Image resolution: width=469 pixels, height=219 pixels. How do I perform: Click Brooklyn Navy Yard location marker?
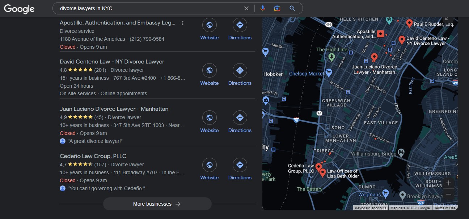(x=402, y=196)
